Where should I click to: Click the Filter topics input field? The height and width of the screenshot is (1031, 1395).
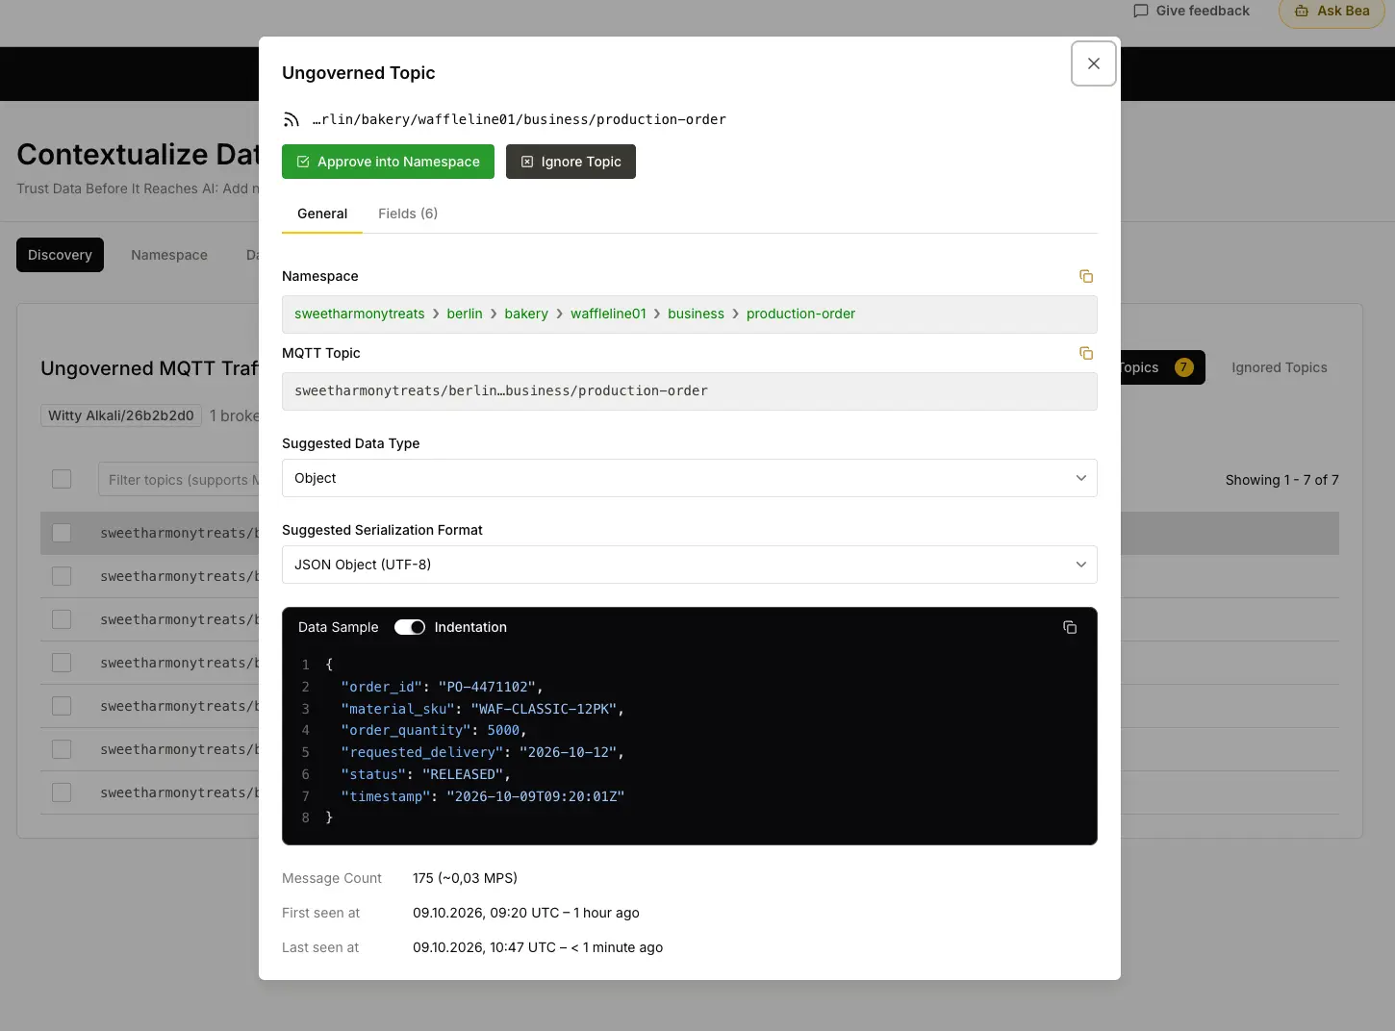coord(179,479)
